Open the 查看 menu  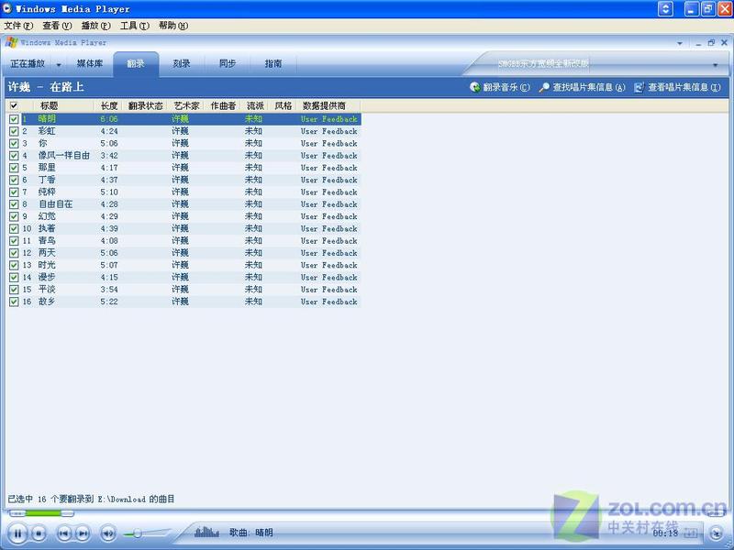click(x=57, y=26)
